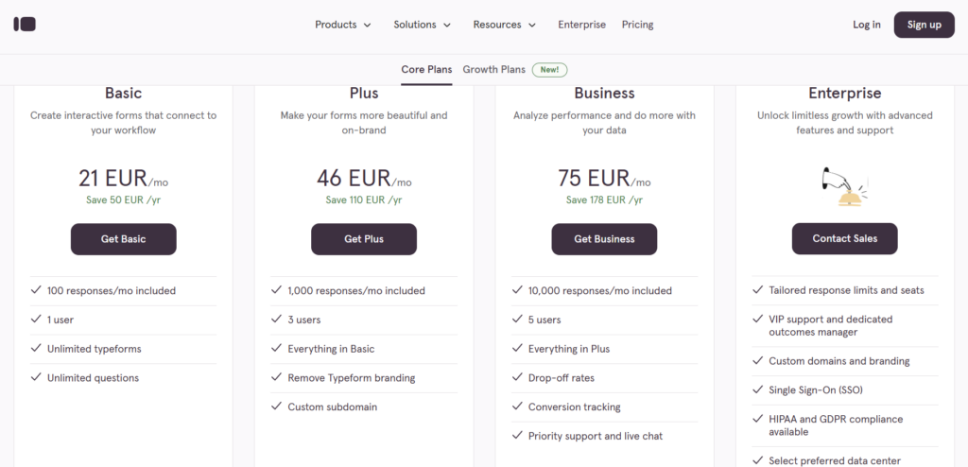
Task: Click the Get Basic button
Action: pyautogui.click(x=124, y=239)
